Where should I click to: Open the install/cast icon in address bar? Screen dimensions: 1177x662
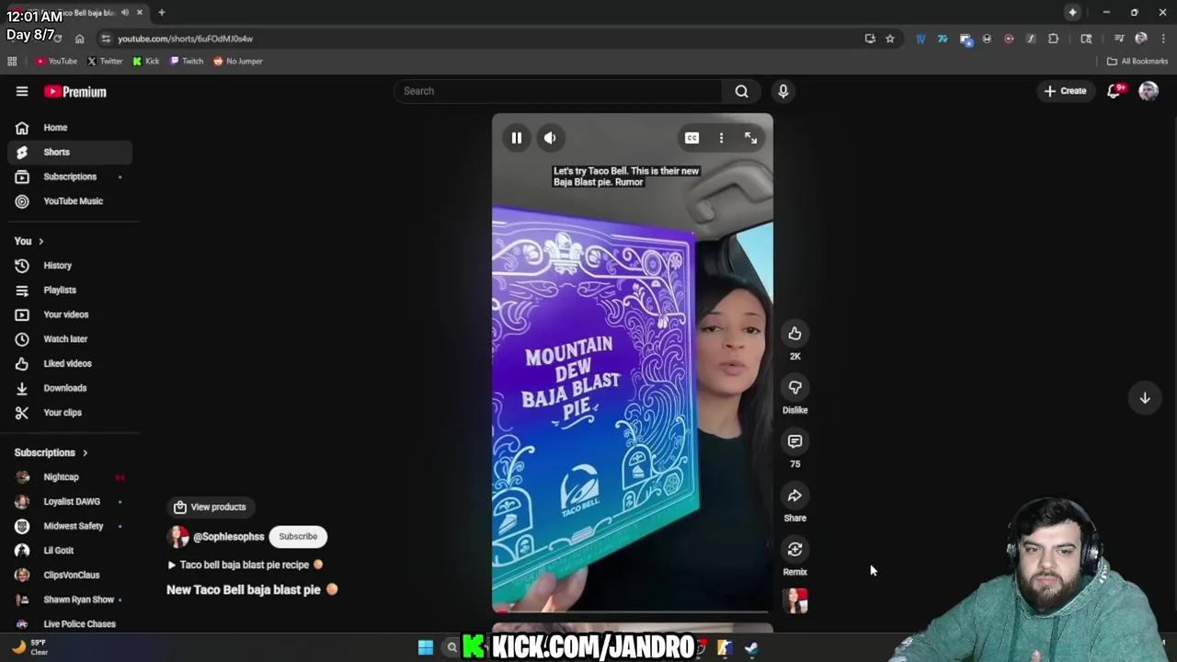tap(870, 39)
